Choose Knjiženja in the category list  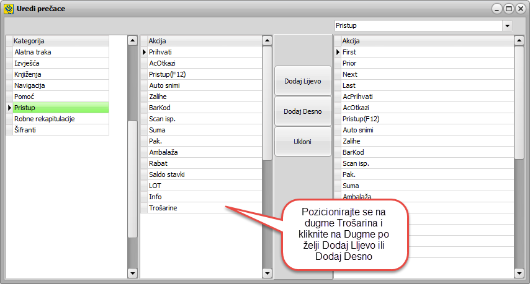60,74
